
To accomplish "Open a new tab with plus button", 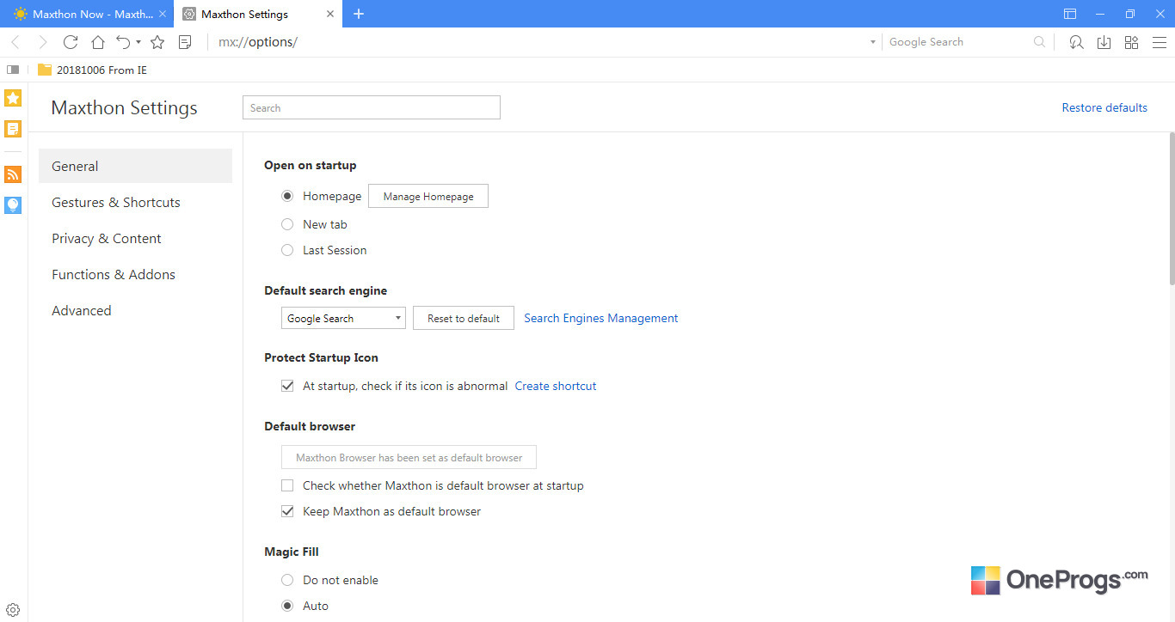I will click(x=359, y=14).
